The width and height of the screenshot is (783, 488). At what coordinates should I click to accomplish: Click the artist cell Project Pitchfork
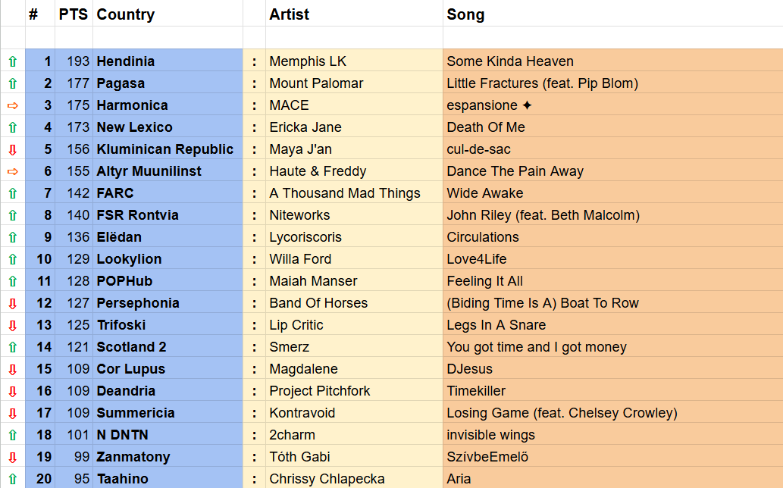pyautogui.click(x=320, y=391)
